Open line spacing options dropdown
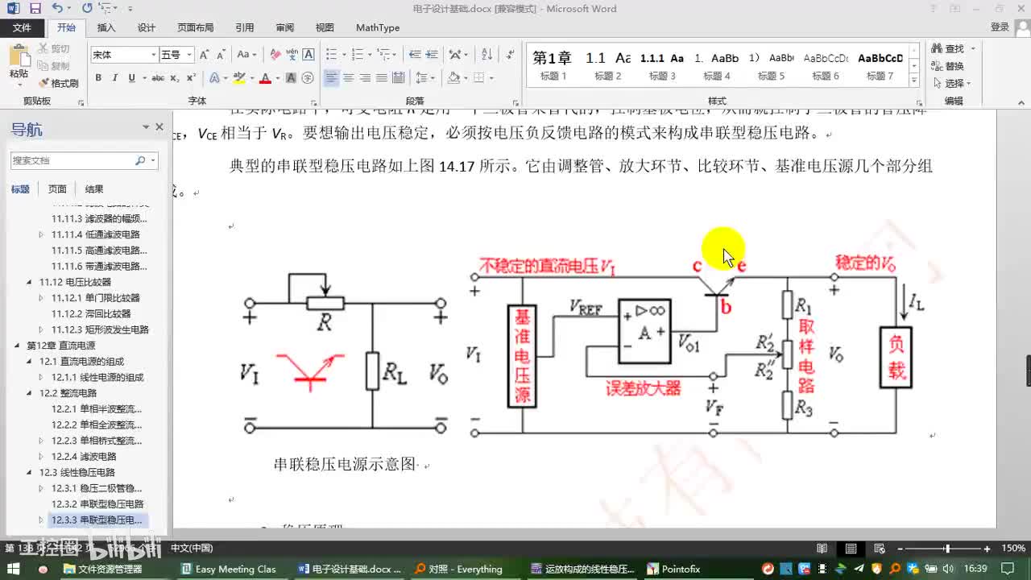 pyautogui.click(x=434, y=78)
